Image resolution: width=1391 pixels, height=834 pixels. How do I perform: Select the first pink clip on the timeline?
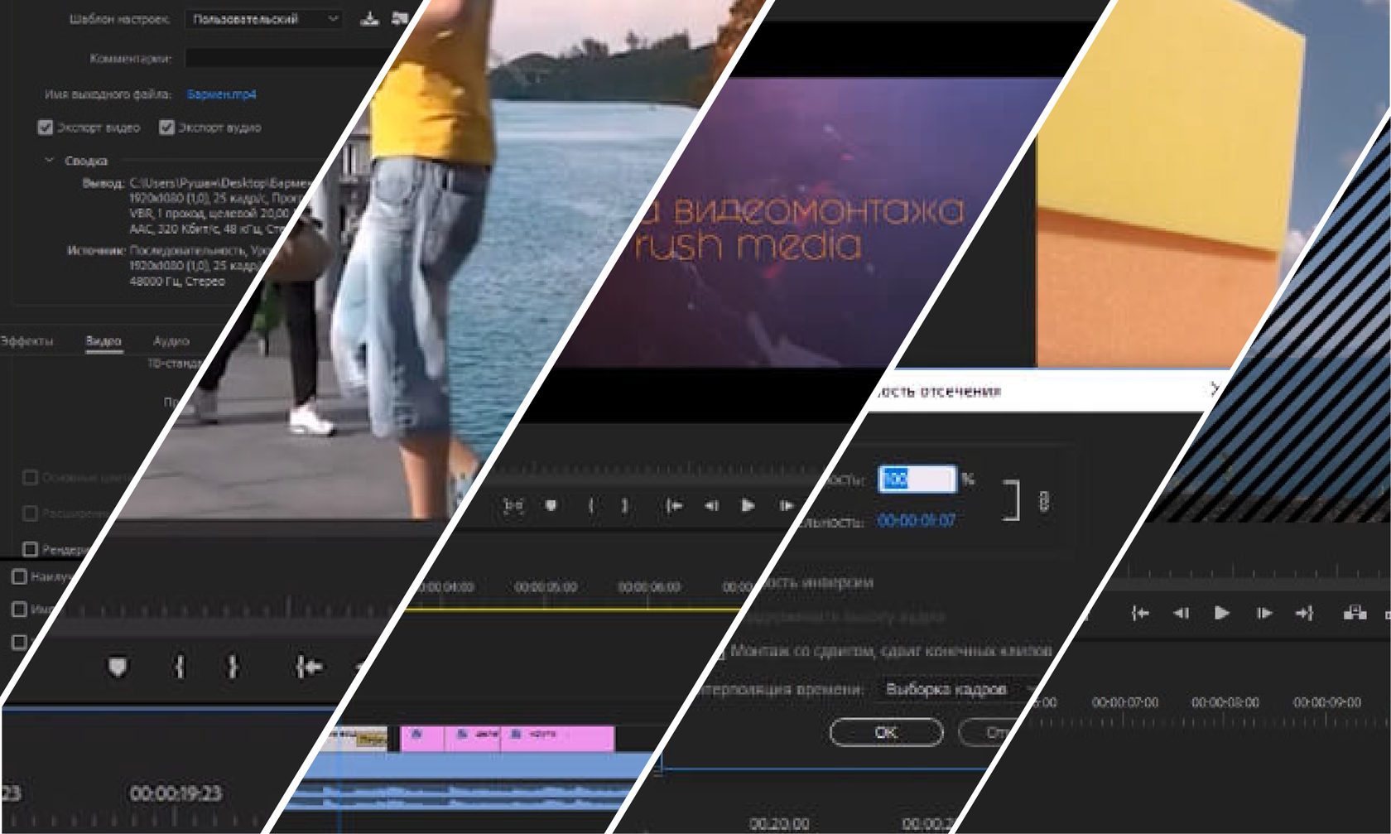422,738
